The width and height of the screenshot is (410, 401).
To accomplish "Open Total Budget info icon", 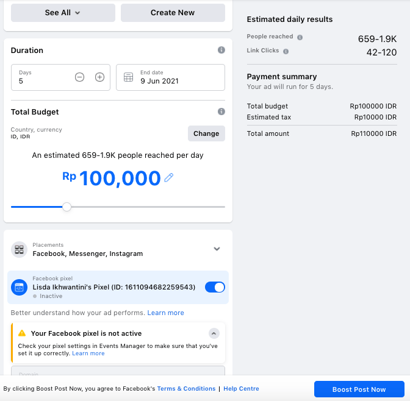I will 221,112.
